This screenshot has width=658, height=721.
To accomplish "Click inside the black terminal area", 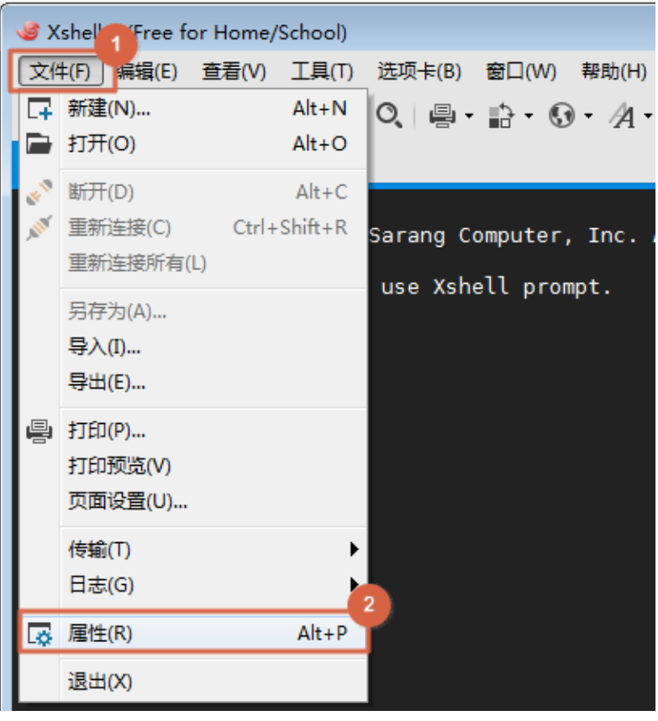I will 511,460.
